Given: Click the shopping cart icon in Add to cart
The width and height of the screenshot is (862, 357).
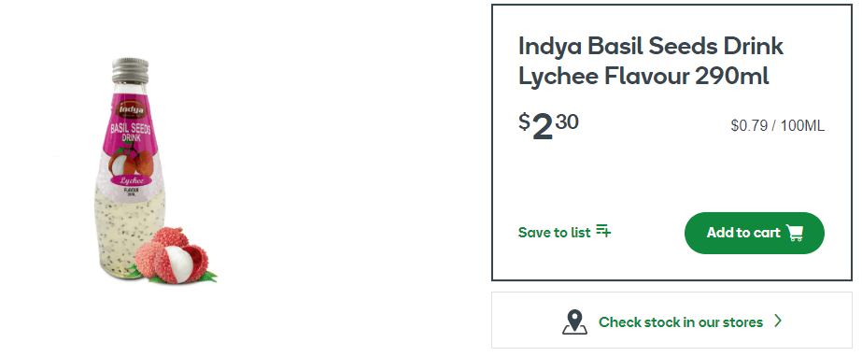Looking at the screenshot, I should click(x=795, y=233).
